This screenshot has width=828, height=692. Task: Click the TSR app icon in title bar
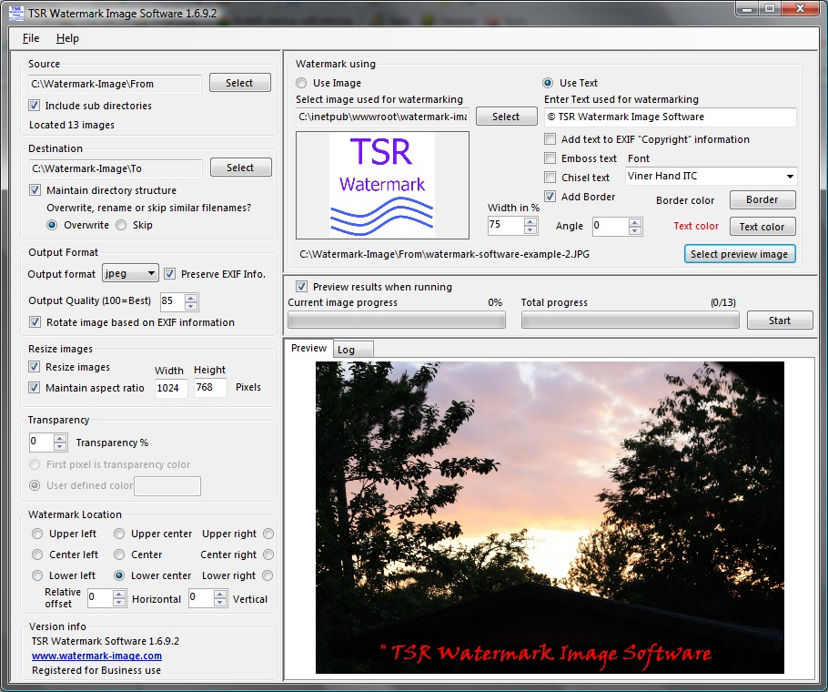pos(16,14)
